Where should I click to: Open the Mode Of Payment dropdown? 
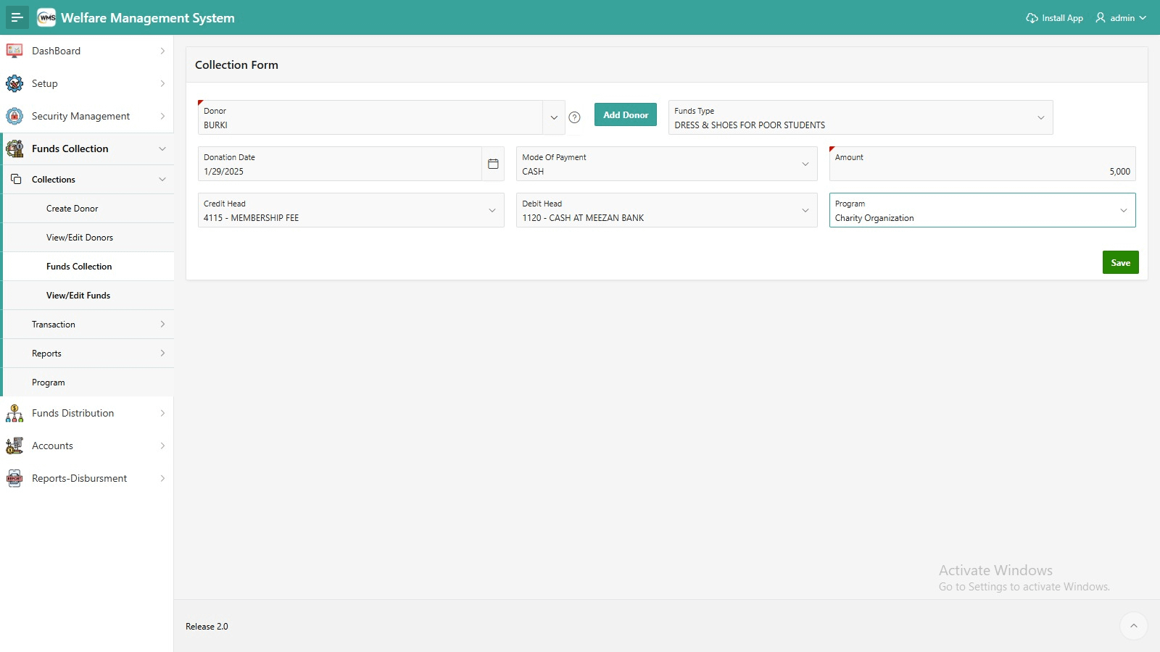click(x=805, y=164)
